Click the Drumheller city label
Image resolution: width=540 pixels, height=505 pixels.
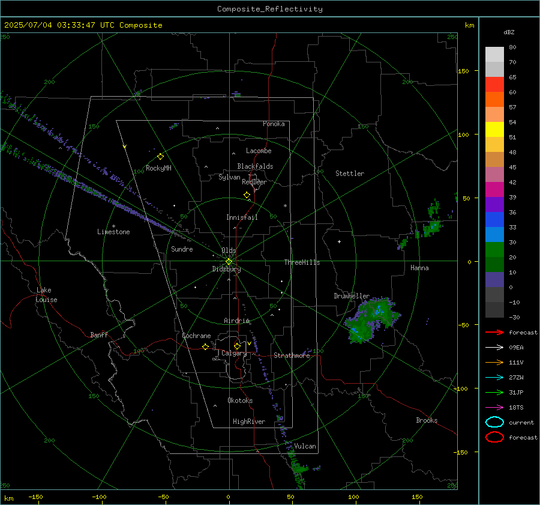(352, 296)
